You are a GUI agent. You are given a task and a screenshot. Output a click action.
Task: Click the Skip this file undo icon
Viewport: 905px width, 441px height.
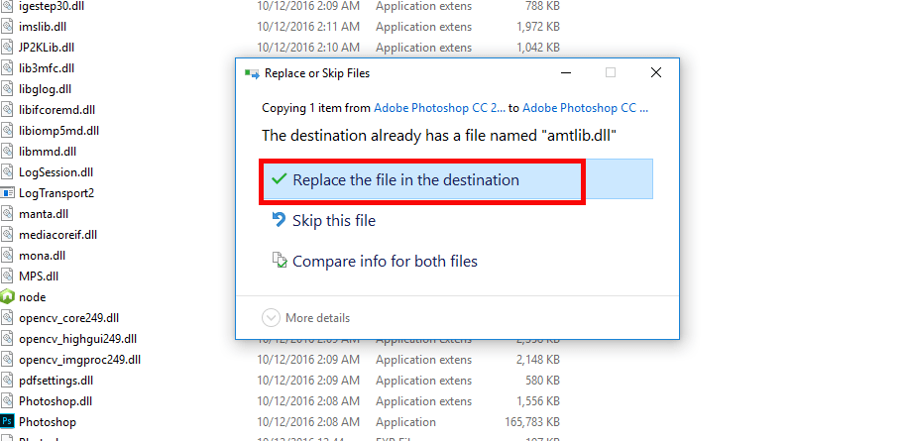click(279, 221)
